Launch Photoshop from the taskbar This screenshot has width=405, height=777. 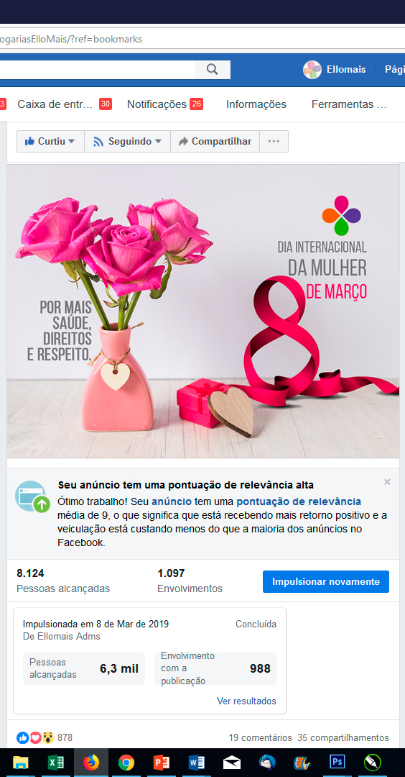pyautogui.click(x=337, y=762)
